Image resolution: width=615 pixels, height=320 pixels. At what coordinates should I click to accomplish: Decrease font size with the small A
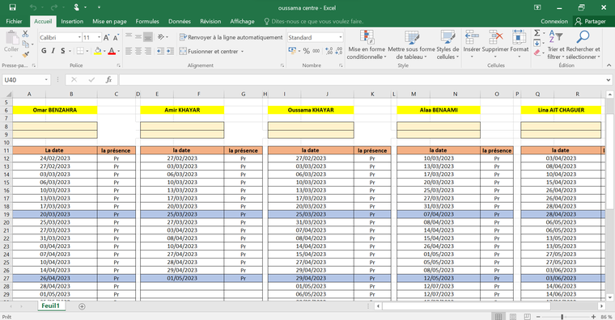tap(116, 38)
